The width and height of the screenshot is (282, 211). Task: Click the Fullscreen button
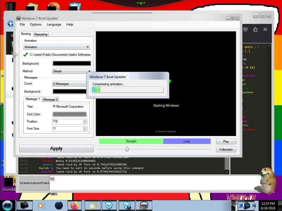coord(226,149)
